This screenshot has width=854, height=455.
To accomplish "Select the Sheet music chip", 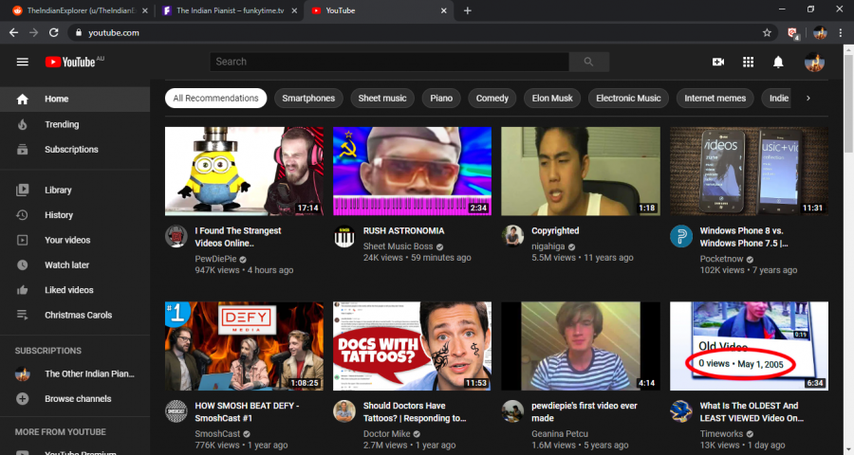I will click(x=382, y=99).
